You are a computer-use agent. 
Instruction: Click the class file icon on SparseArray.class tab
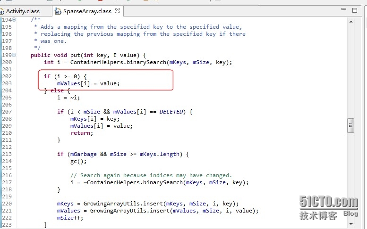[58, 11]
